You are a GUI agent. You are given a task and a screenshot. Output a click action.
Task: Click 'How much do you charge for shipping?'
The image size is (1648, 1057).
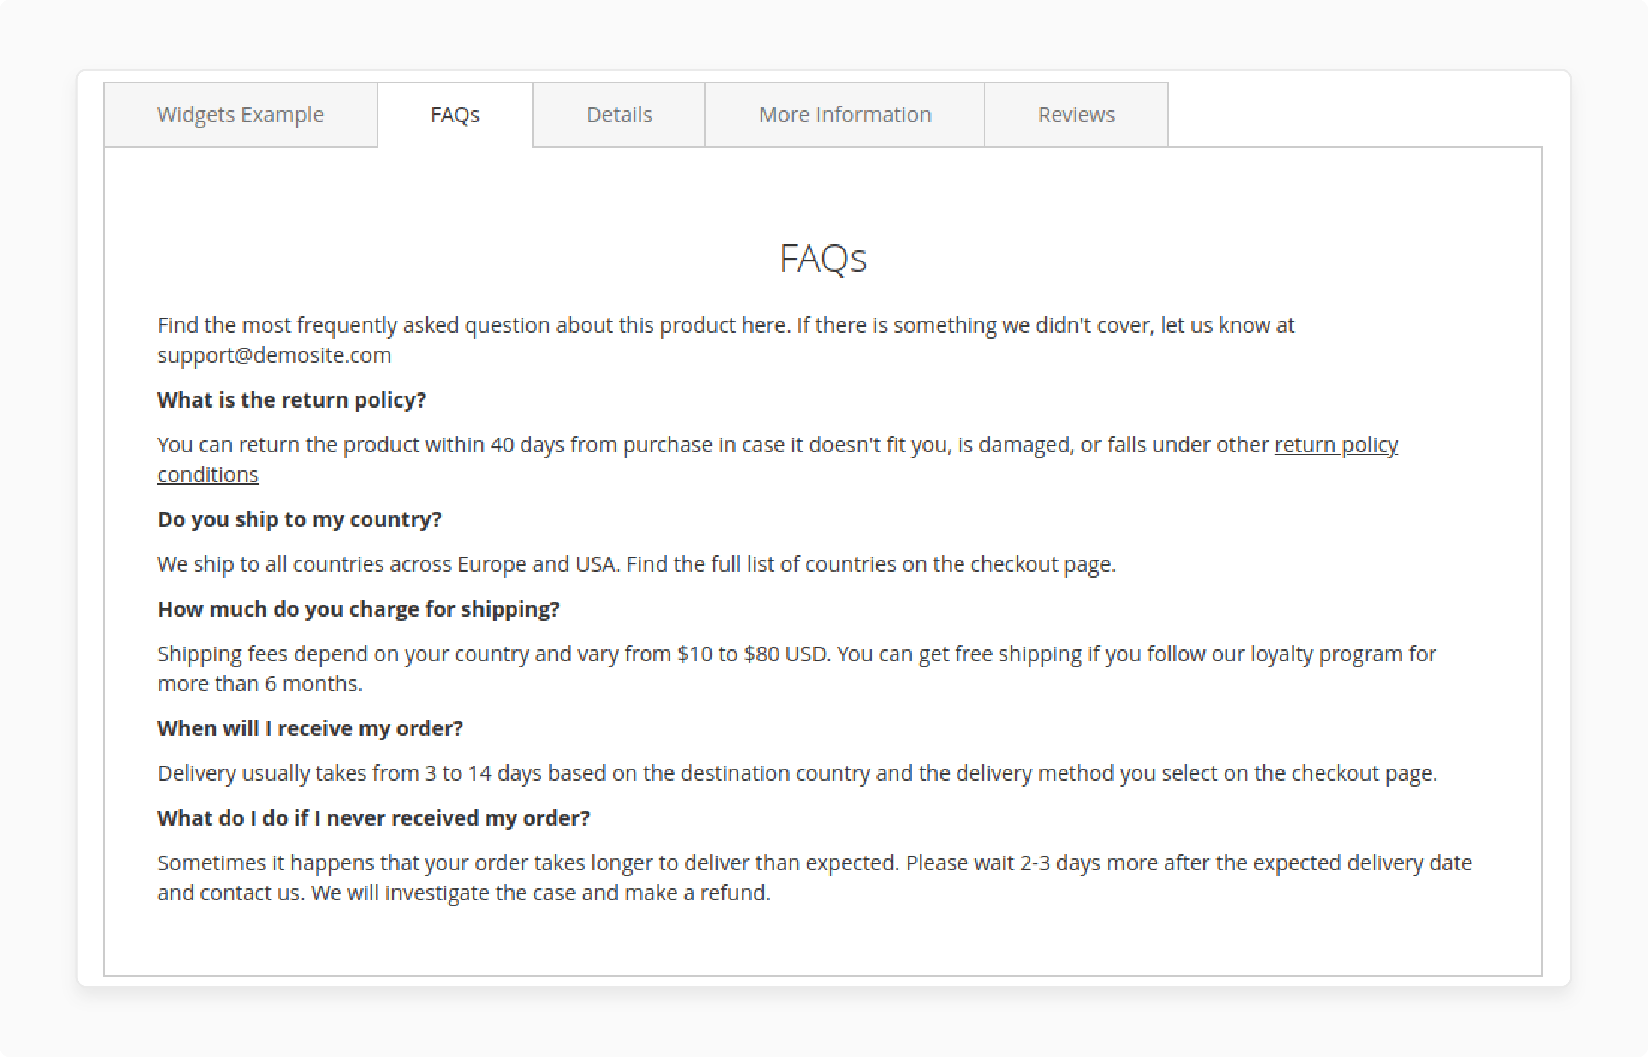(x=359, y=609)
